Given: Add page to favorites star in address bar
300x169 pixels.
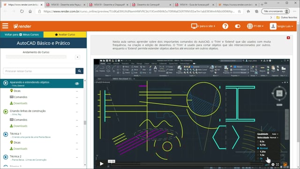Looking at the screenshot, I should [x=240, y=11].
